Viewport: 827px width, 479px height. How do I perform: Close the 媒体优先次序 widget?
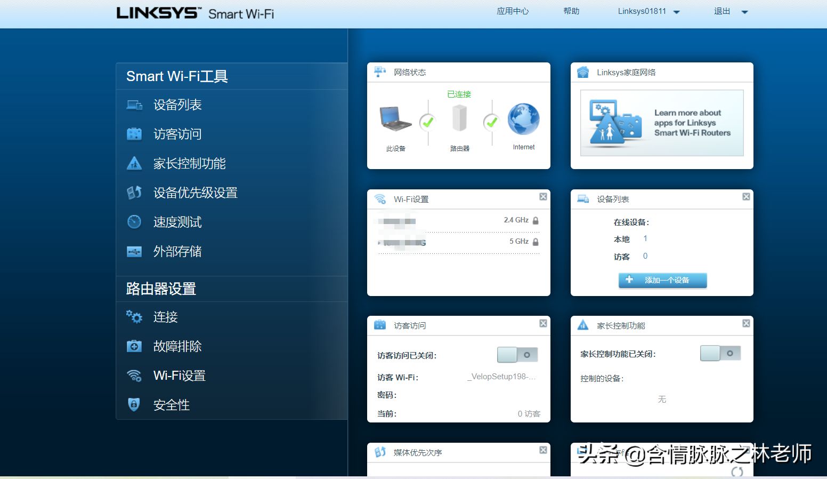pos(543,450)
